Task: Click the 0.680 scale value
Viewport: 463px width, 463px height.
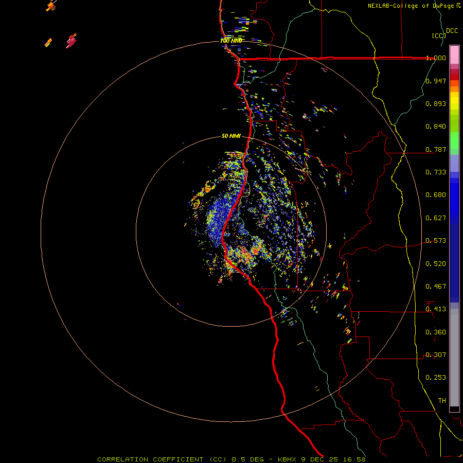Action: pyautogui.click(x=436, y=195)
